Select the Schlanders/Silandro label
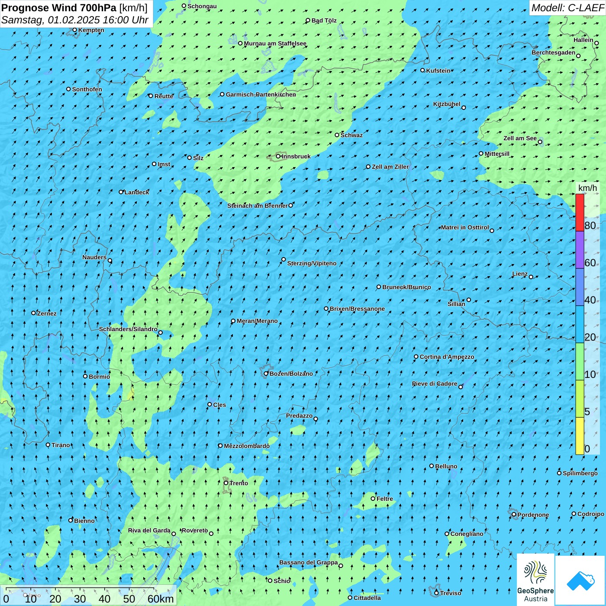Viewport: 606px width, 606px height. coord(128,329)
